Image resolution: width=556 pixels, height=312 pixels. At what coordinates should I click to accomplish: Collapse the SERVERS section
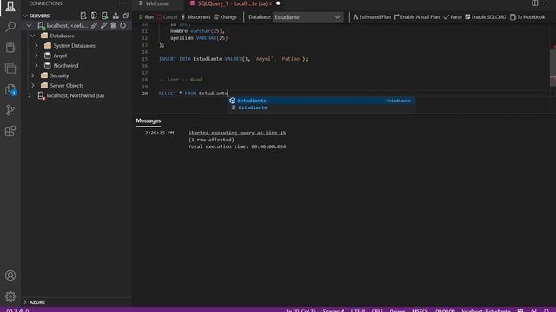coord(25,16)
